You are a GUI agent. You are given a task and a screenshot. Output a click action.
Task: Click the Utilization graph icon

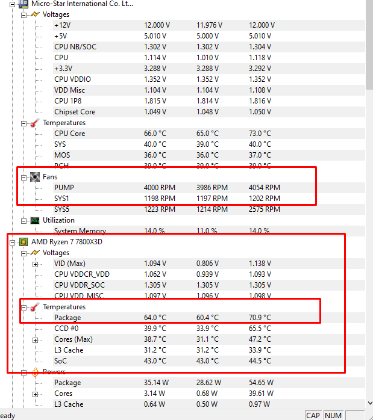pos(35,220)
